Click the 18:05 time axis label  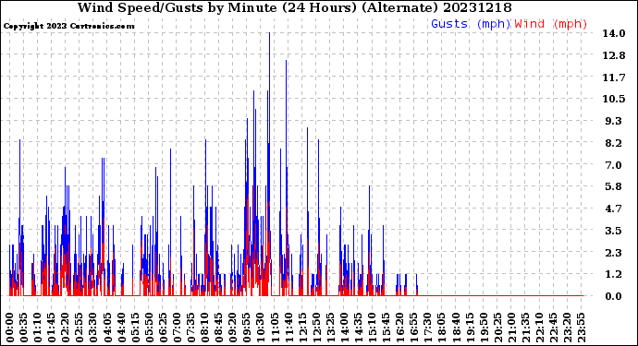442,328
